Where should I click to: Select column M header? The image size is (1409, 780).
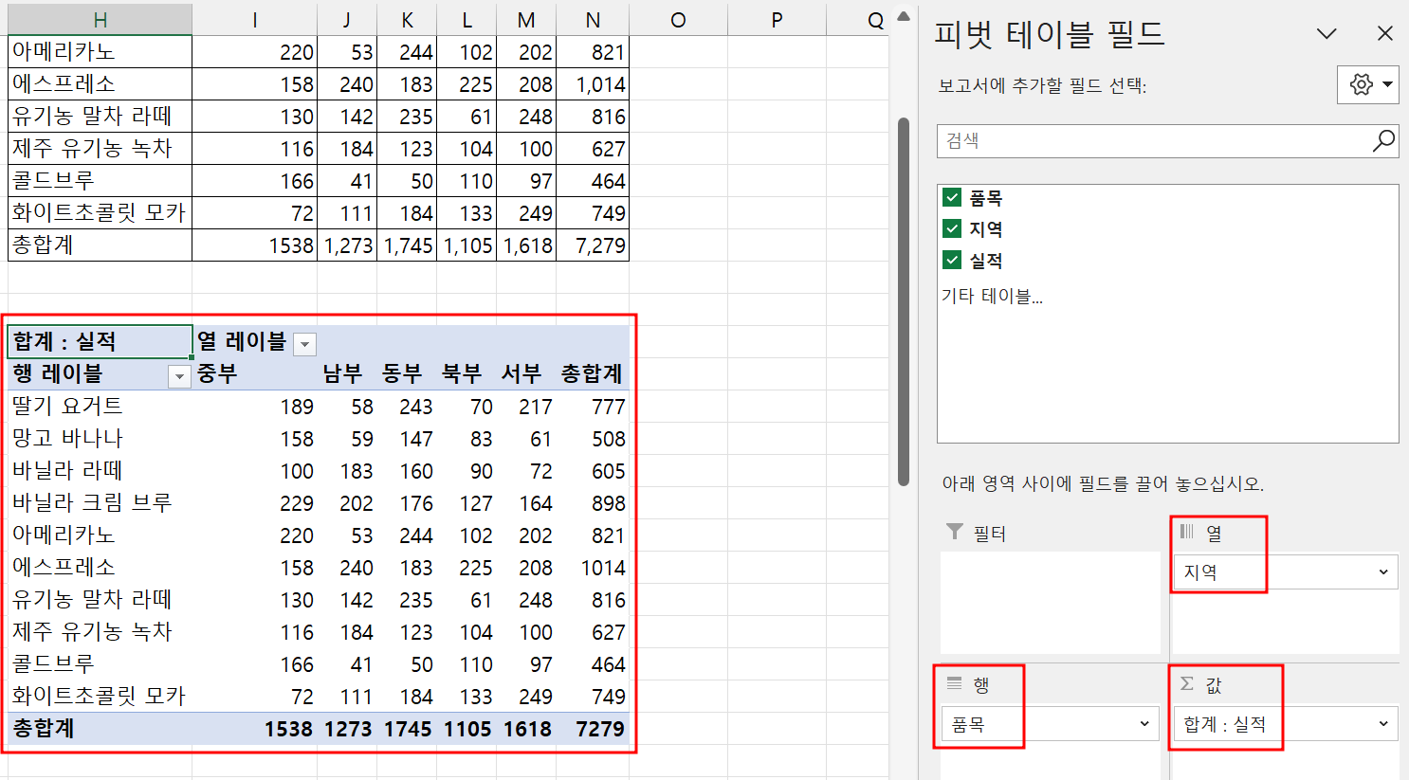(526, 20)
